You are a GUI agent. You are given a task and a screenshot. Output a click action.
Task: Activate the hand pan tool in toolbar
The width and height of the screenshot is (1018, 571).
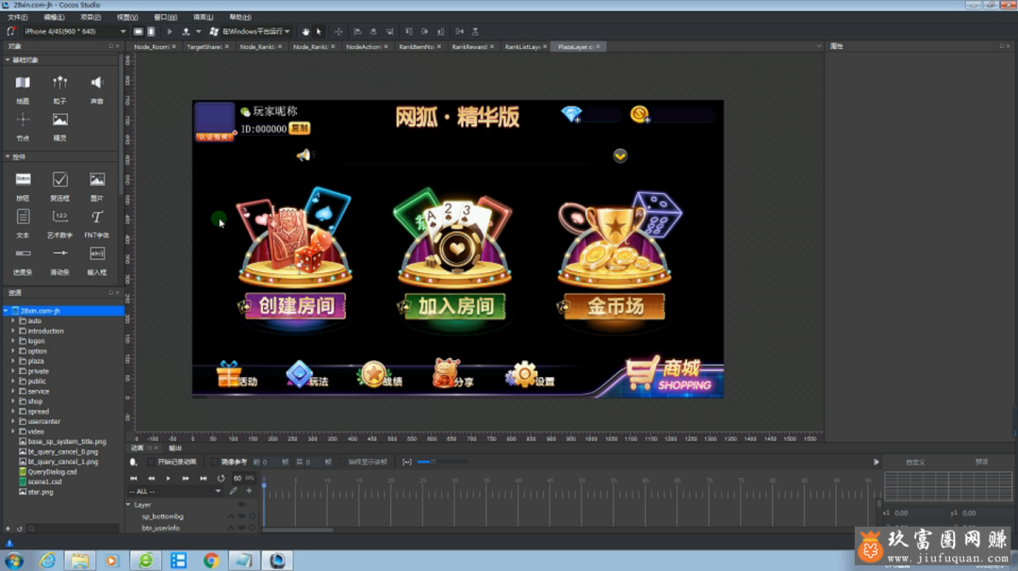(305, 31)
